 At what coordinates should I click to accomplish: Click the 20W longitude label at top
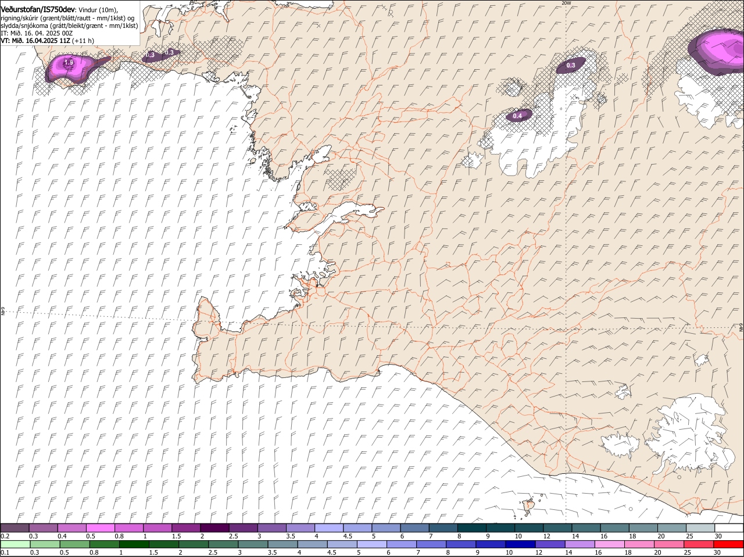click(566, 3)
